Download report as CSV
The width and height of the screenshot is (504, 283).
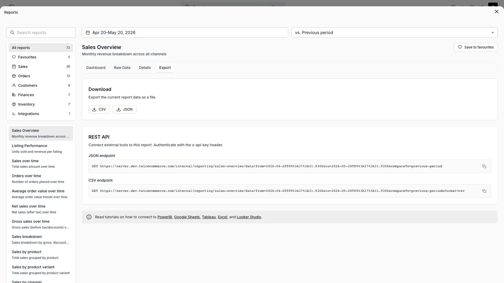tap(99, 109)
